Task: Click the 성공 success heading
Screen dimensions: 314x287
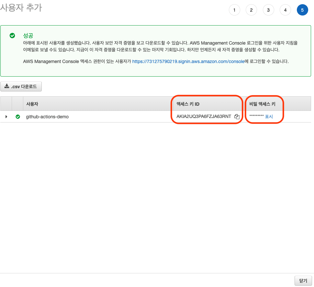Action: pos(28,36)
